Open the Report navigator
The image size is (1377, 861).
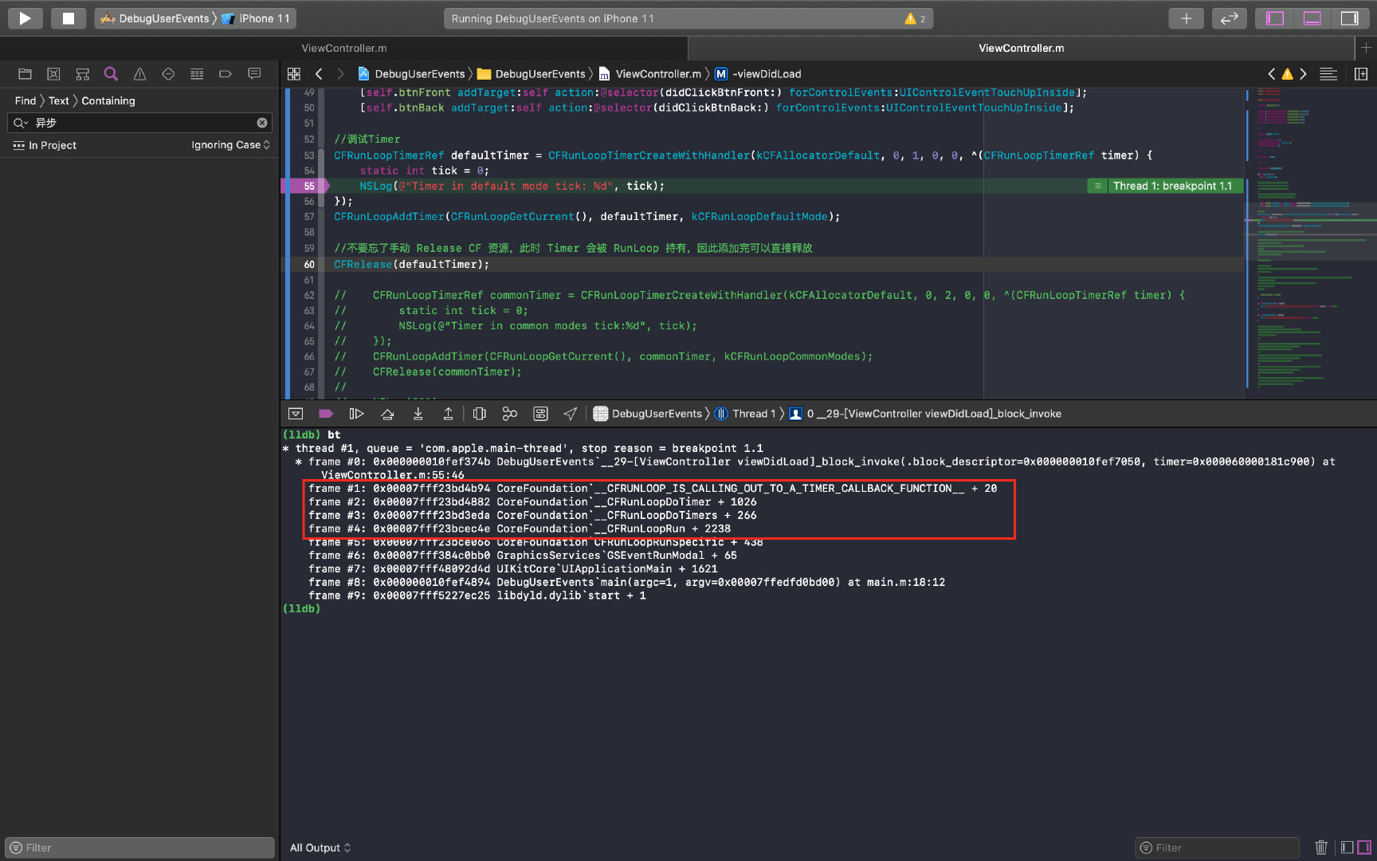254,74
